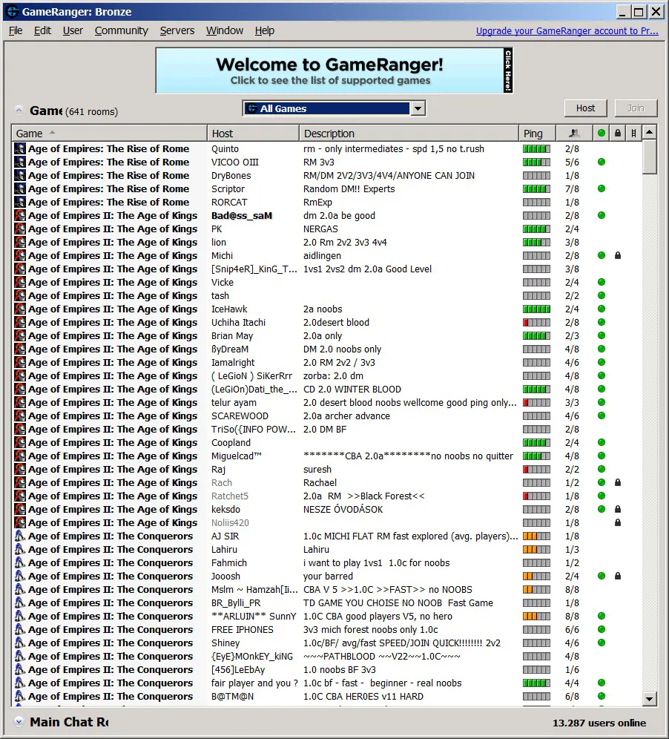
Task: Click the Game column header to sort
Action: (x=109, y=134)
